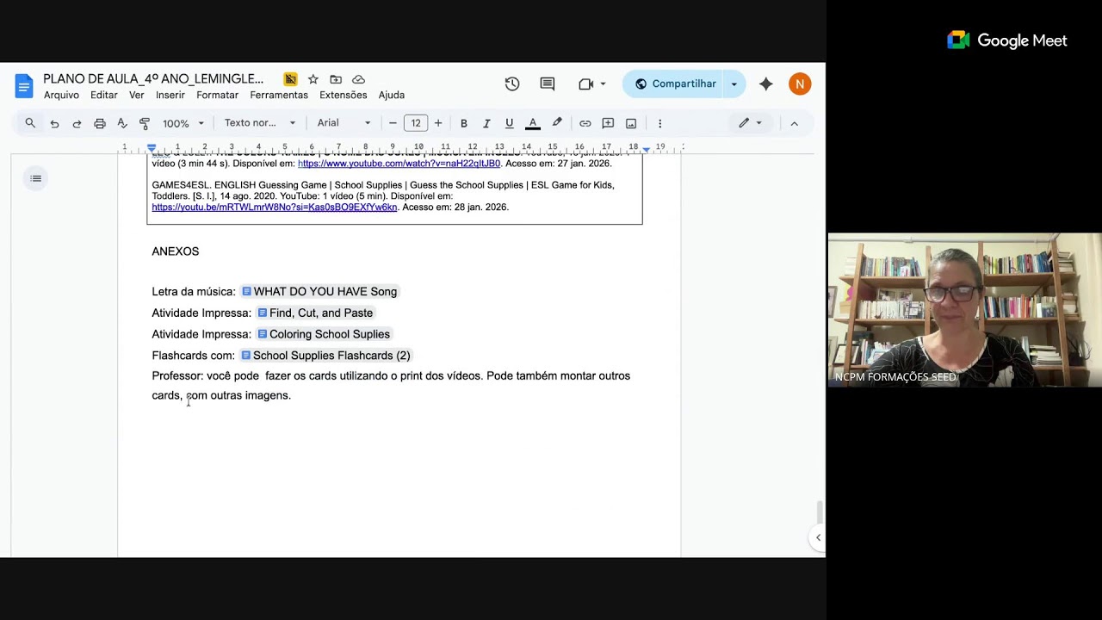This screenshot has width=1102, height=620.
Task: Decrease font size
Action: (393, 123)
